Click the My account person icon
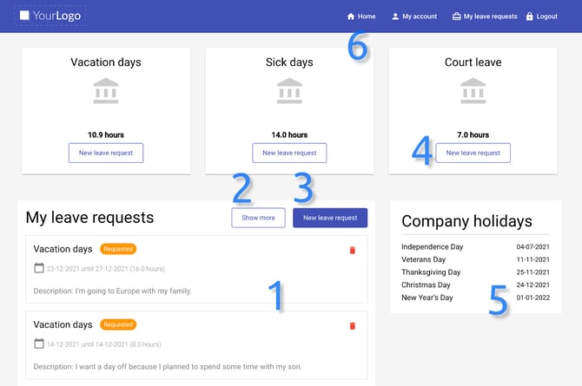 point(395,16)
